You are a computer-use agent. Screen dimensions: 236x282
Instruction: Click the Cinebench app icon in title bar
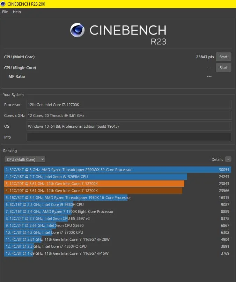click(x=3, y=4)
